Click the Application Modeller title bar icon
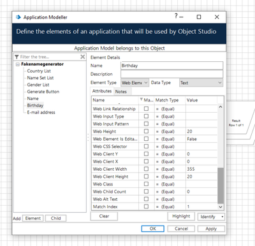The image size is (255, 246). (x=18, y=17)
